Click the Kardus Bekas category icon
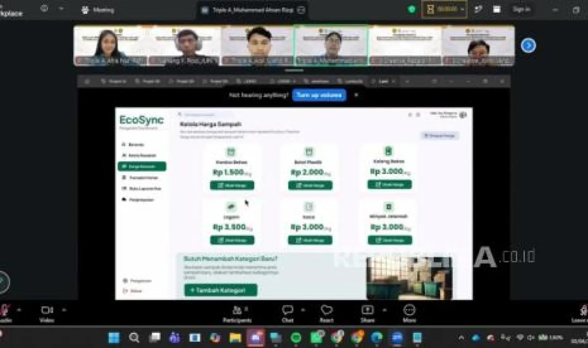Screen dimensions: 588x348 [x=231, y=152]
